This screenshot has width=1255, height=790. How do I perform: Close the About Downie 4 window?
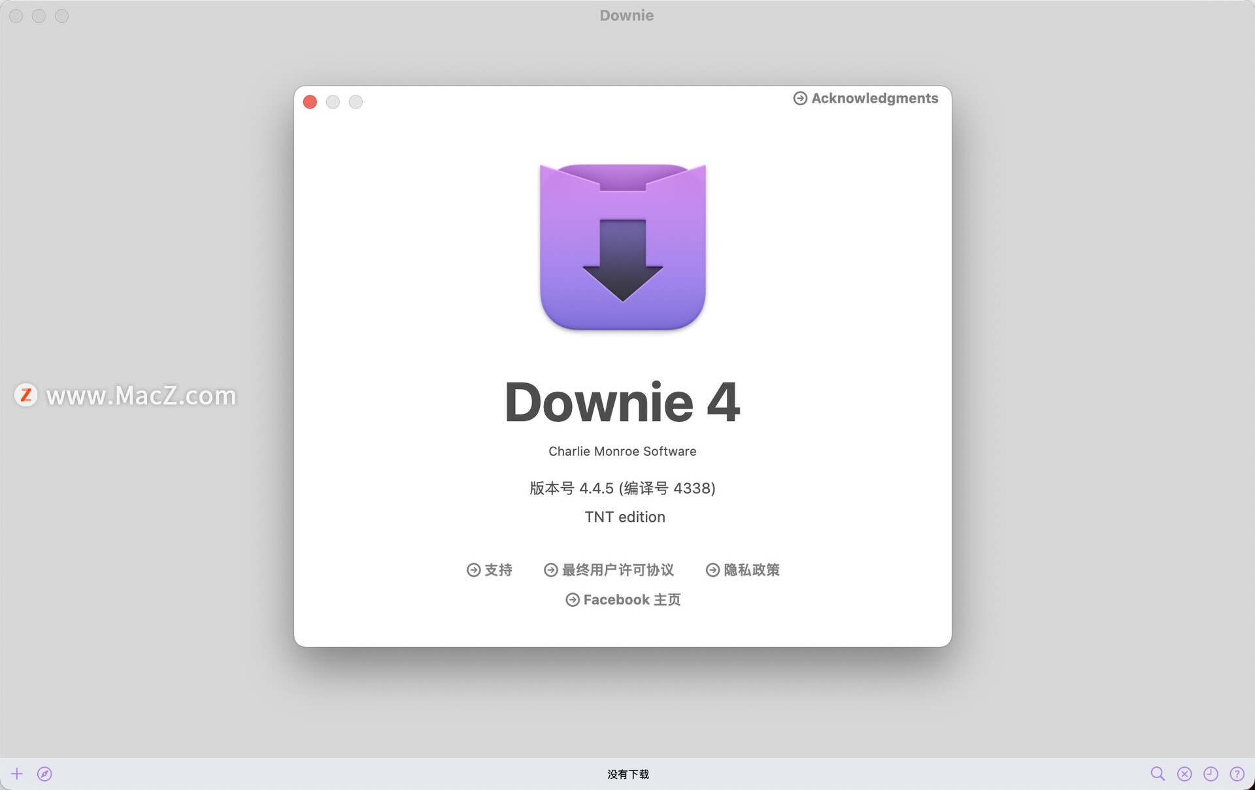coord(310,102)
